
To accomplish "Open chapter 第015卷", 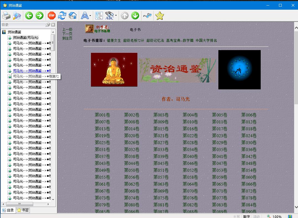I will tap(161, 129).
